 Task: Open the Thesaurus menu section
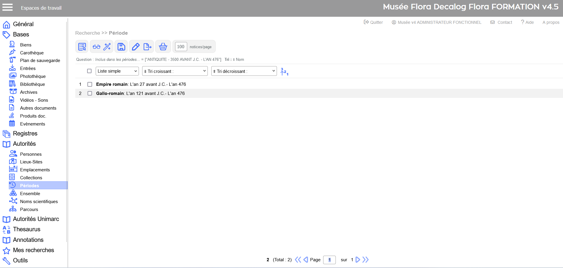(26, 229)
